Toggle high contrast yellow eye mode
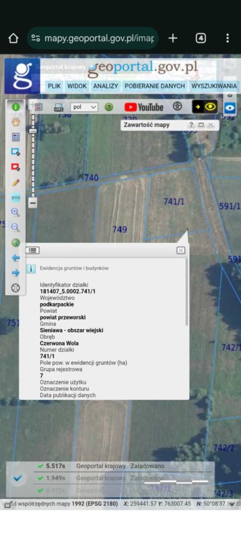241x537 pixels. pyautogui.click(x=204, y=107)
